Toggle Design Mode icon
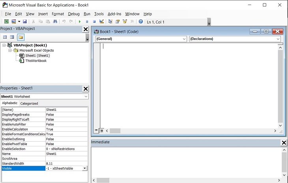Screen dimensions: 288x183 click(101, 21)
